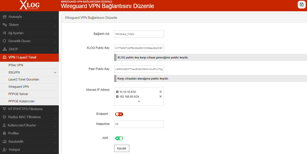Click the DHCP network tree icon
Image resolution: width=307 pixels, height=154 pixels.
5,49
